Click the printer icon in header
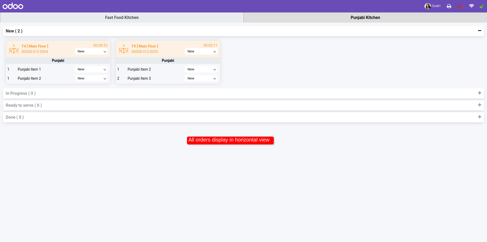487x242 pixels. (449, 6)
